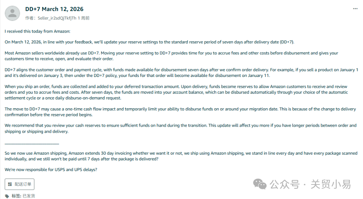Click the paragraph starting 'When you ship an order'
Image resolution: width=363 pixels, height=199 pixels.
[x=176, y=92]
